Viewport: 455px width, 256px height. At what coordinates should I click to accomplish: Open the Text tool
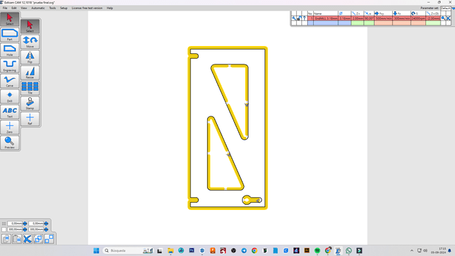point(10,112)
